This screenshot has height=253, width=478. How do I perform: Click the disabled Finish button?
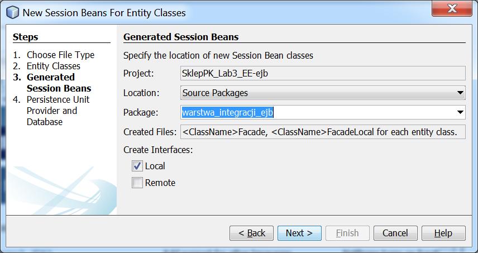347,233
